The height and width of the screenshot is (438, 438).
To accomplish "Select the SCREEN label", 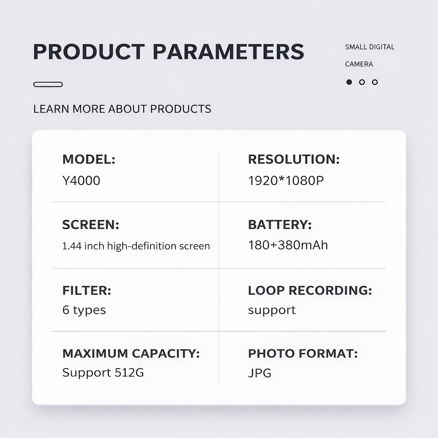I will tap(91, 225).
